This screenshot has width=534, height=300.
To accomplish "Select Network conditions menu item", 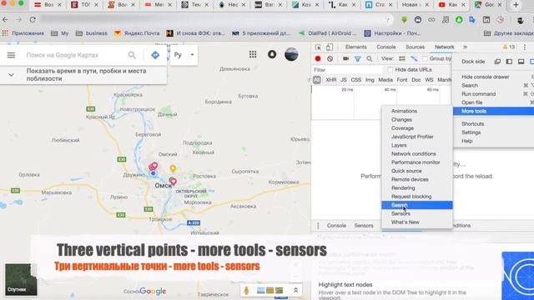I will 417,153.
